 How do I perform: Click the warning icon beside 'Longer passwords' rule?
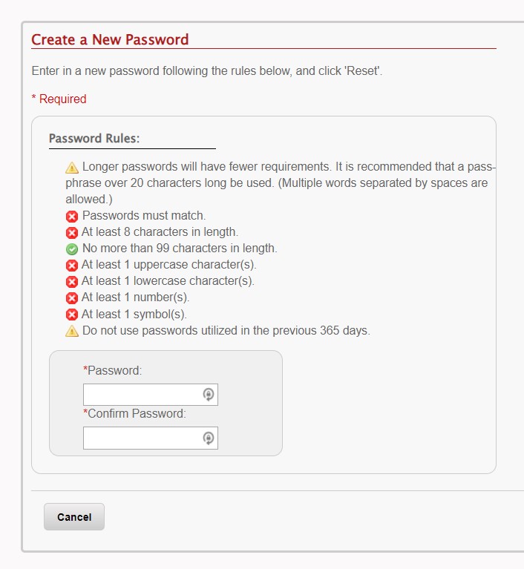(72, 167)
